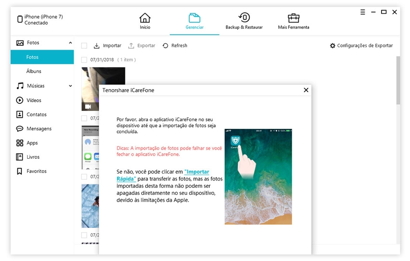Switch to the Gerenciar tab
The image size is (410, 261).
pyautogui.click(x=194, y=21)
